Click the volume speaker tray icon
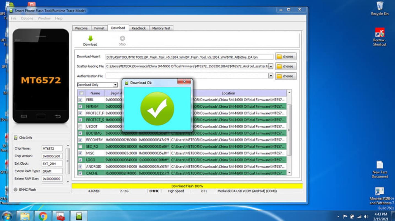 366,216
